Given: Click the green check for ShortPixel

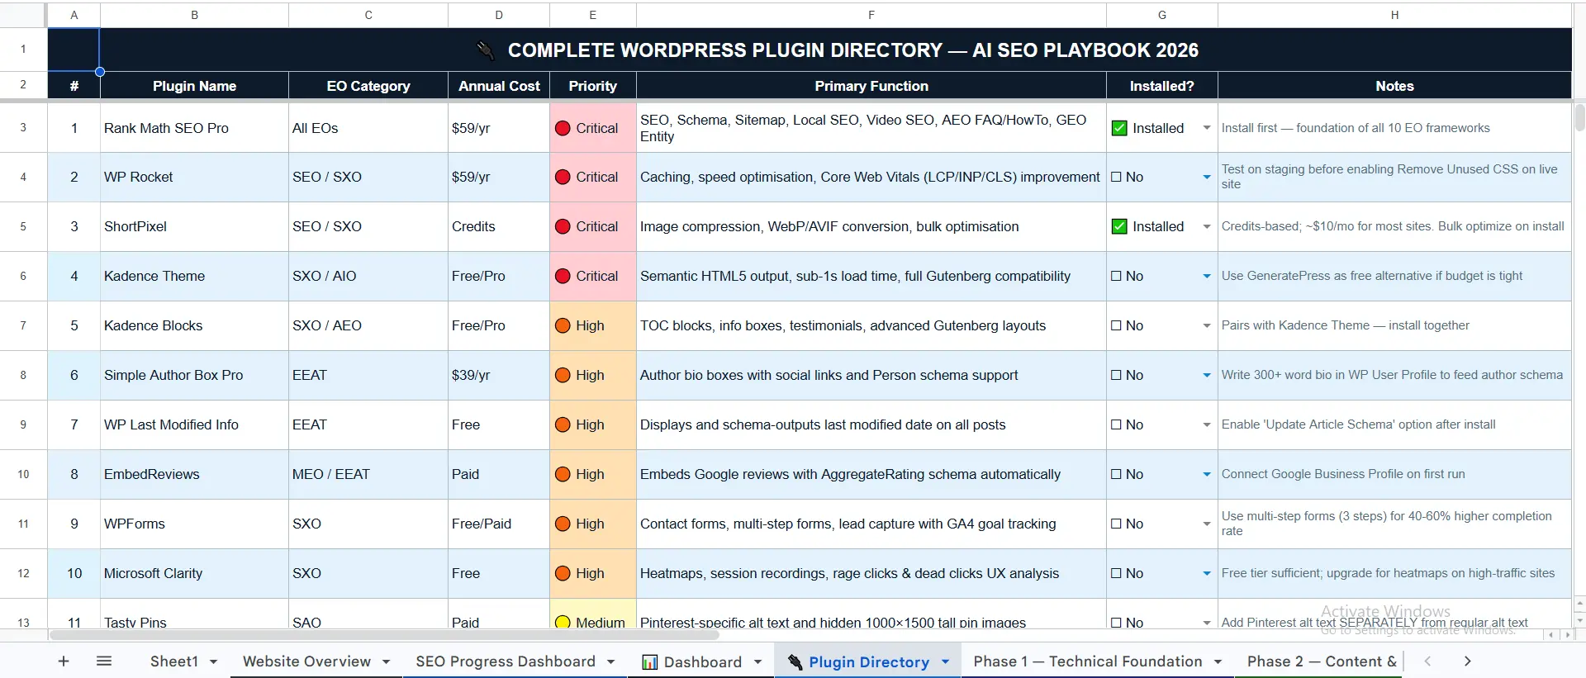Looking at the screenshot, I should tap(1119, 226).
